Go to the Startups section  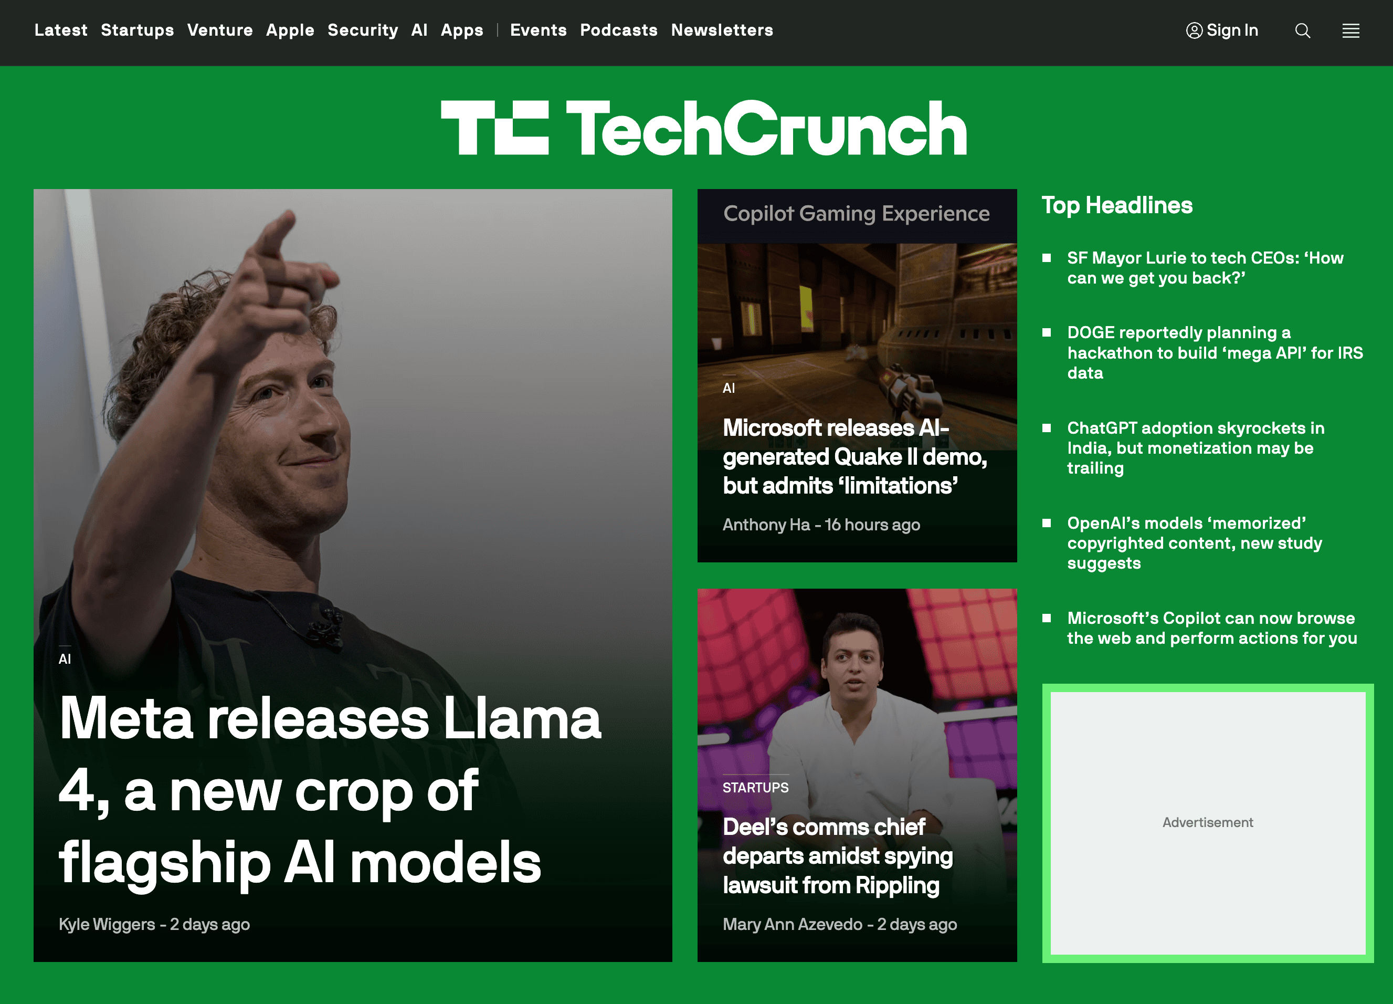click(x=138, y=30)
